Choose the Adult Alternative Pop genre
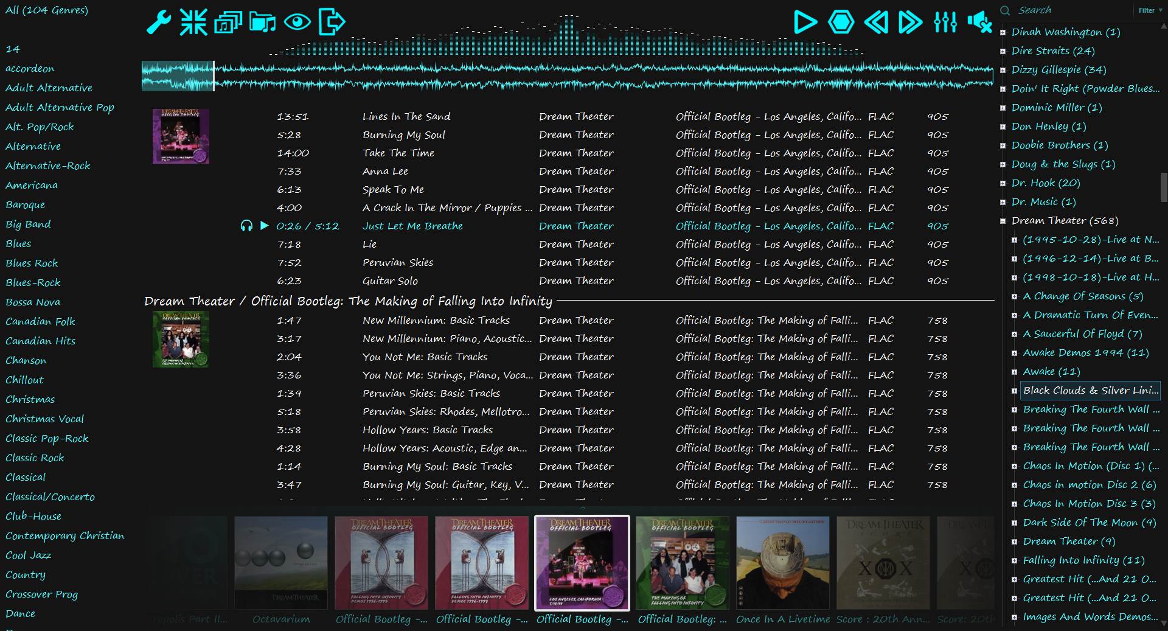The width and height of the screenshot is (1168, 631). click(x=60, y=108)
